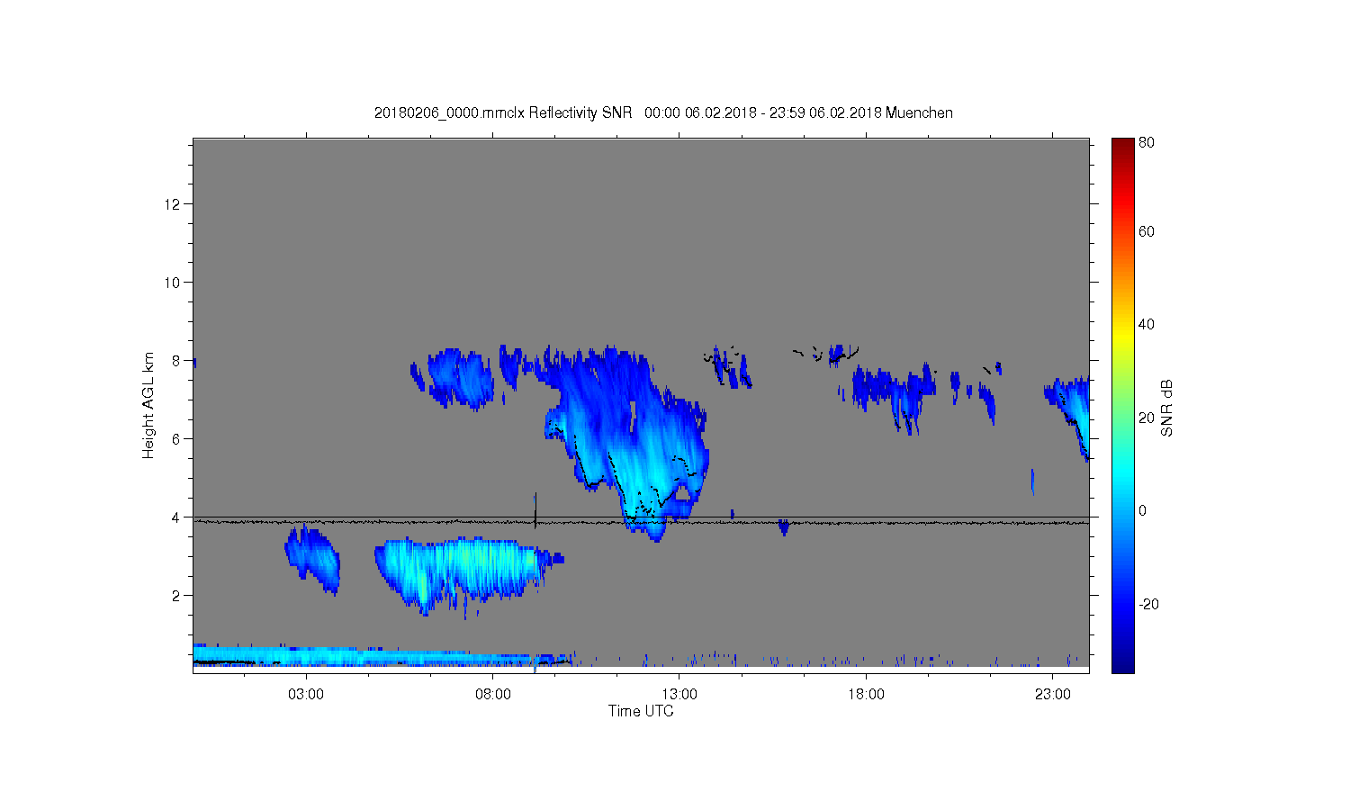This screenshot has height=810, width=1350.
Task: Click the colorbar value 80
Action: [x=1147, y=142]
